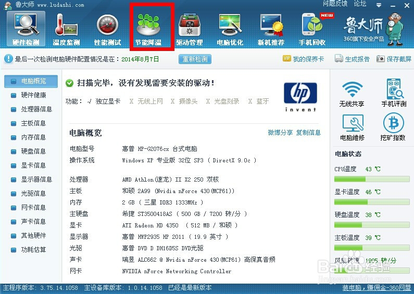Image resolution: width=414 pixels, height=294 pixels.
Task: Click the 主板温度 progress bar
Action: [x=372, y=248]
